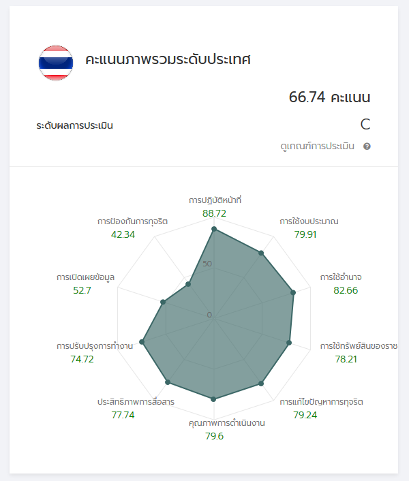Screen dimensions: 409x481
Task: Click the data point for การปฏิบัติหน้าที่
Action: 214,230
